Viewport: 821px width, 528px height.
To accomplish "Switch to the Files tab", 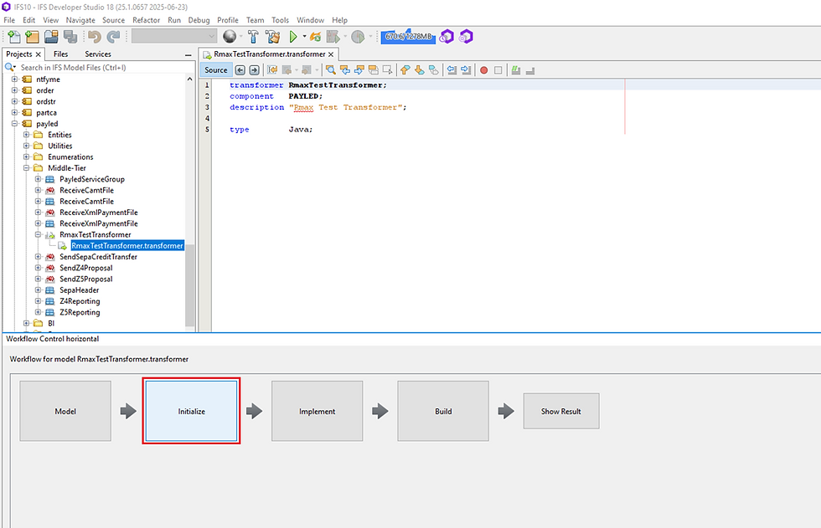I will click(60, 54).
